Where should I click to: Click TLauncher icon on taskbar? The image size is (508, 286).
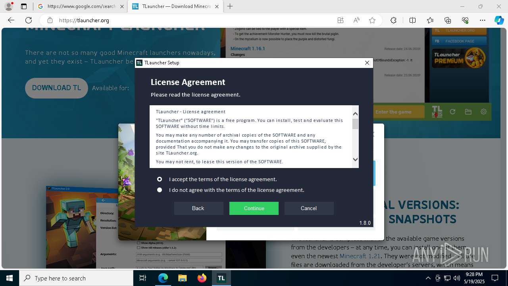click(221, 278)
